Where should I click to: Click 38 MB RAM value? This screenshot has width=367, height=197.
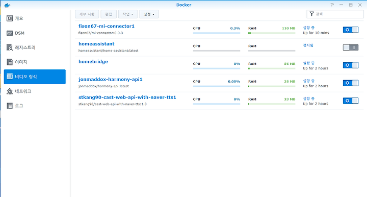pos(290,82)
